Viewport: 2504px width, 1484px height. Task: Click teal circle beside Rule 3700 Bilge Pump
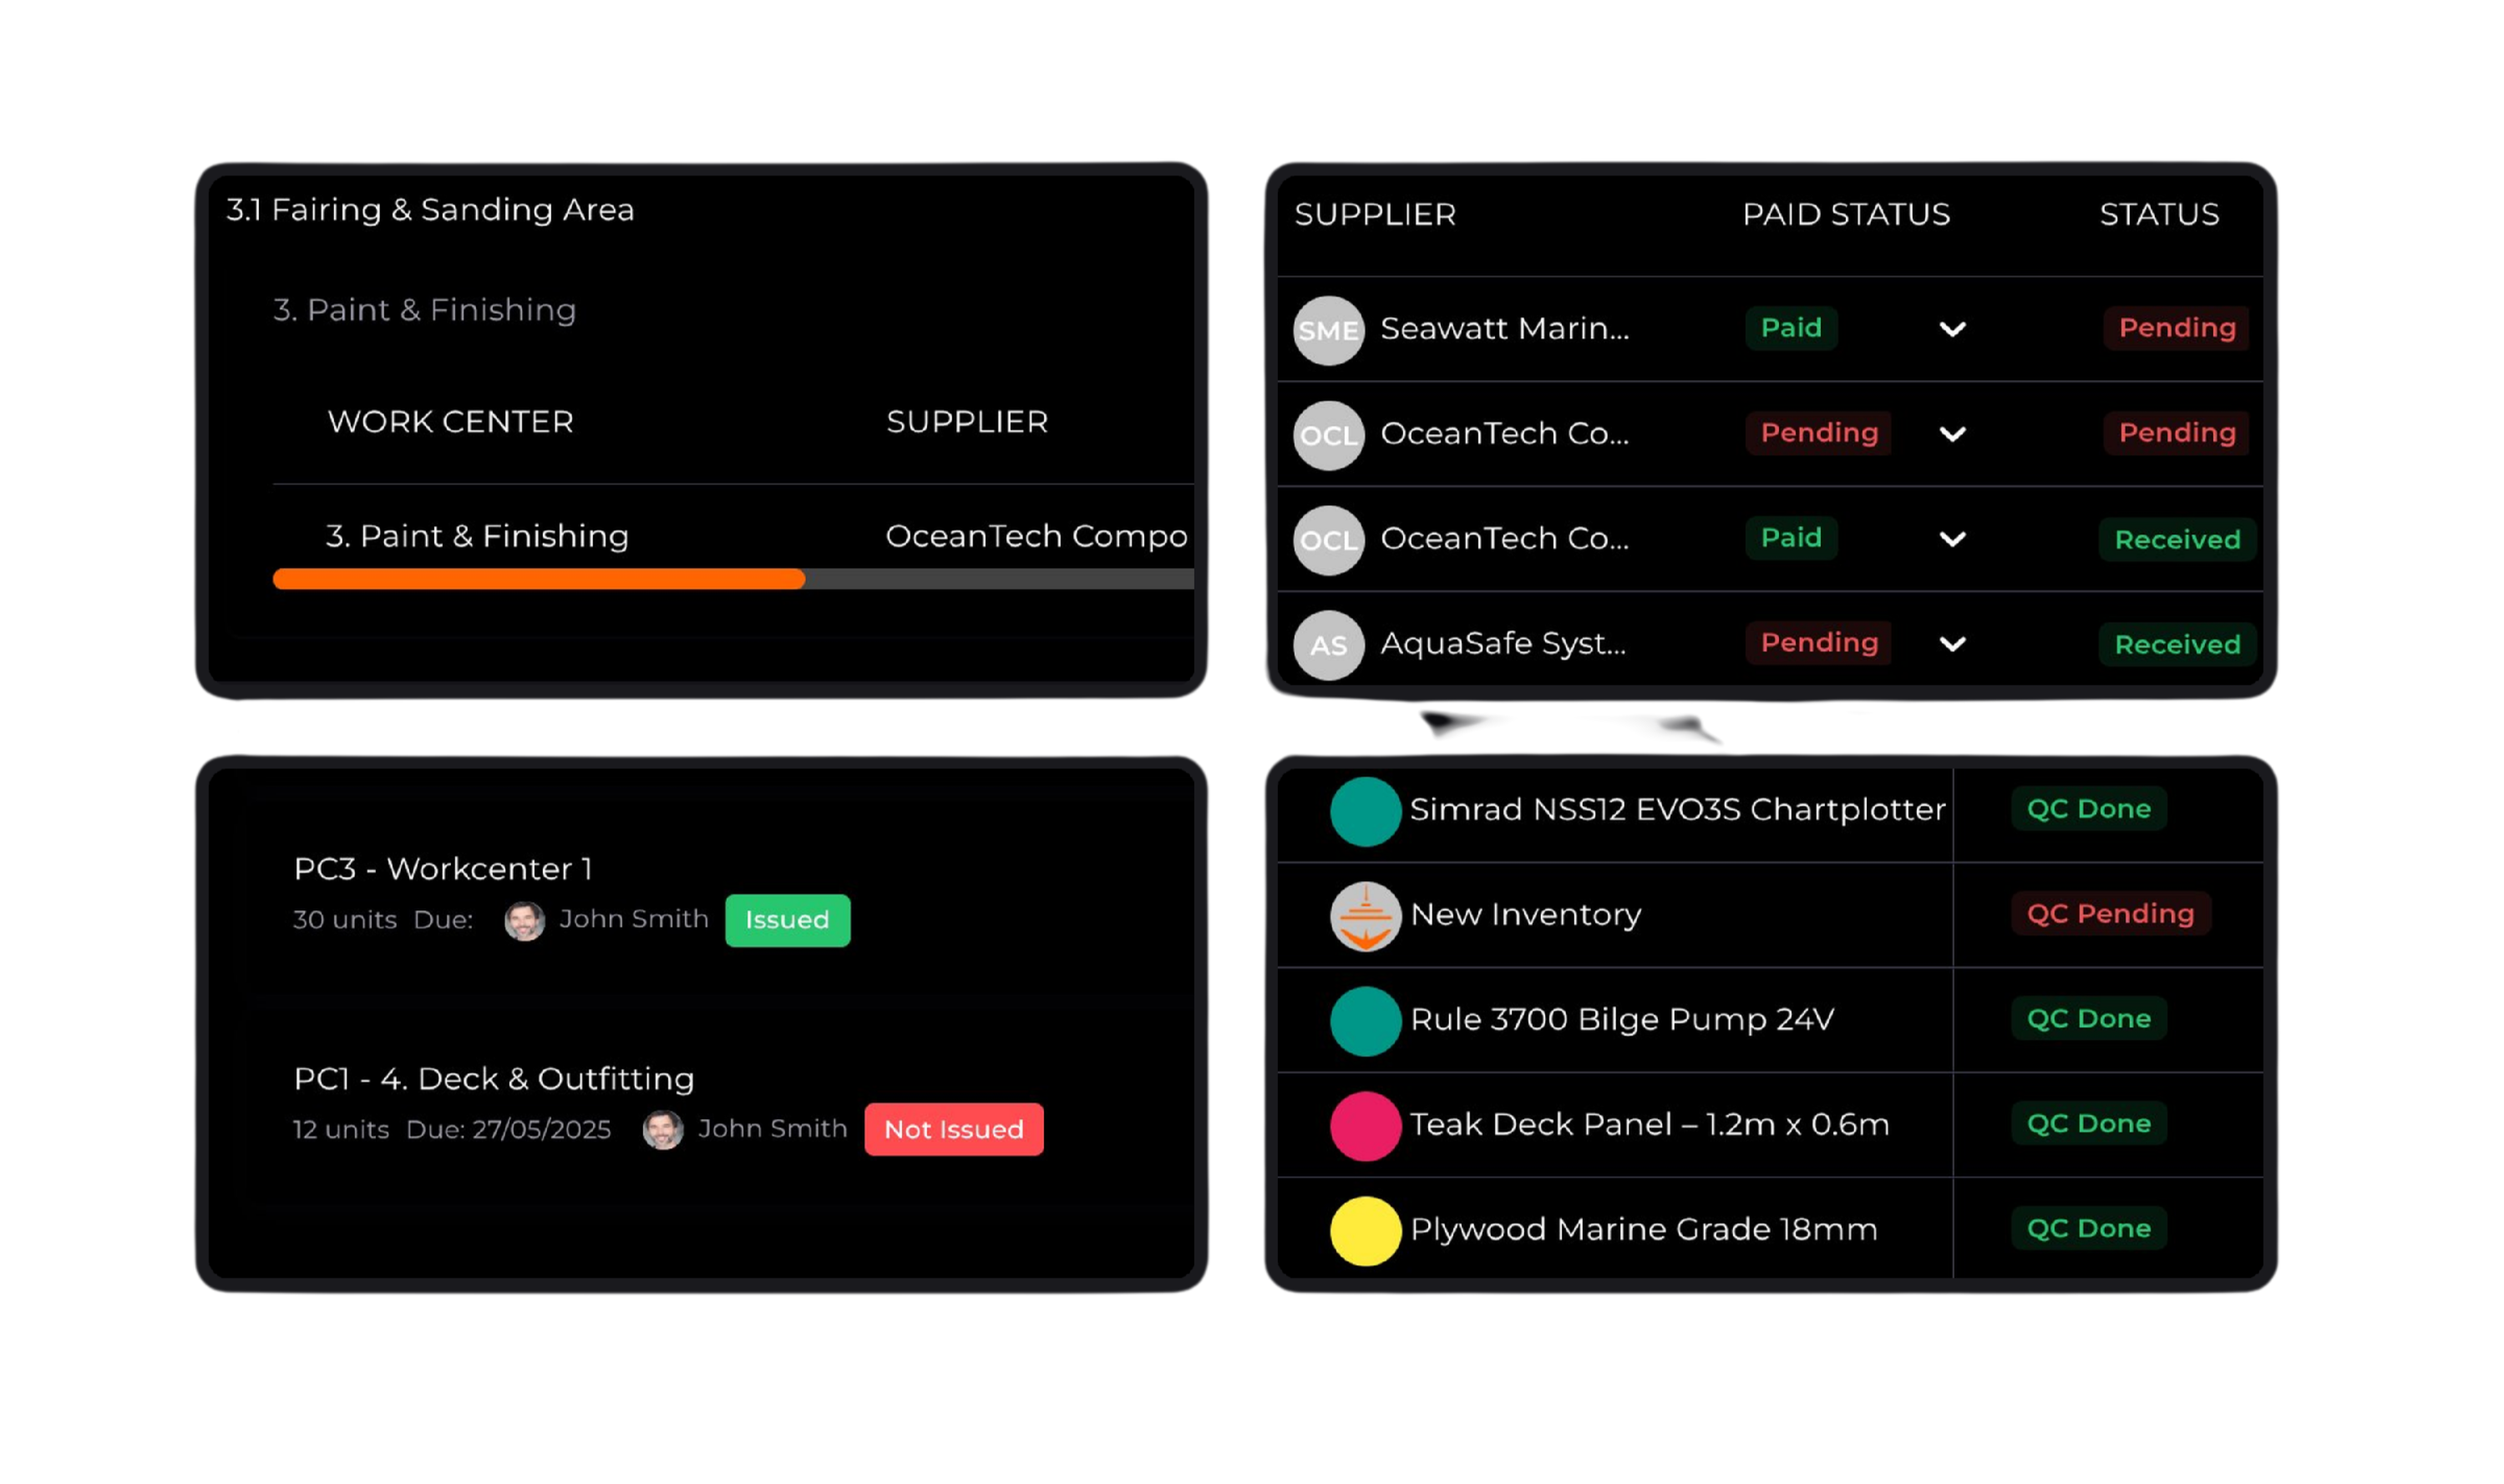pyautogui.click(x=1365, y=1021)
